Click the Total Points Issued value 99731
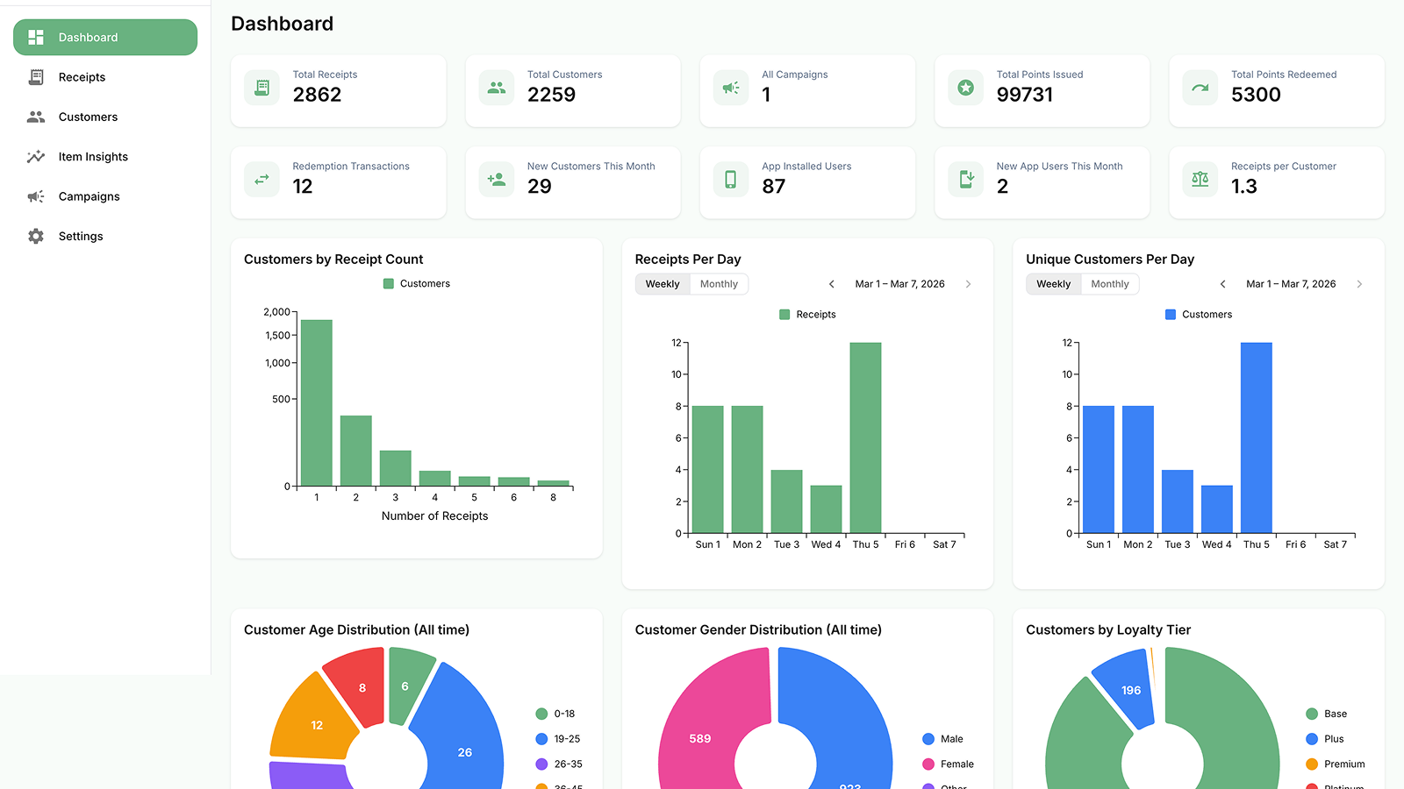 tap(1025, 95)
